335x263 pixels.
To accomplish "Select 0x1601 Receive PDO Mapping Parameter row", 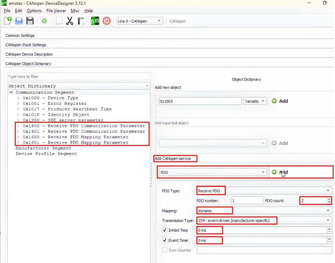I will pos(76,143).
